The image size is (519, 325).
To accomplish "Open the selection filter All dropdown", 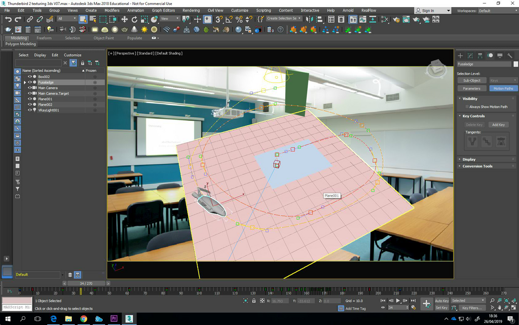I will [66, 19].
